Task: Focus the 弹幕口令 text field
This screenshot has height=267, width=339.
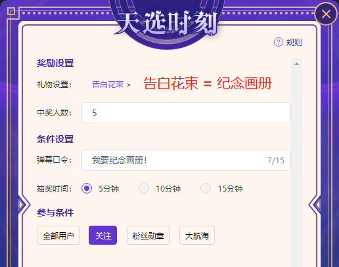Action: click(x=186, y=160)
